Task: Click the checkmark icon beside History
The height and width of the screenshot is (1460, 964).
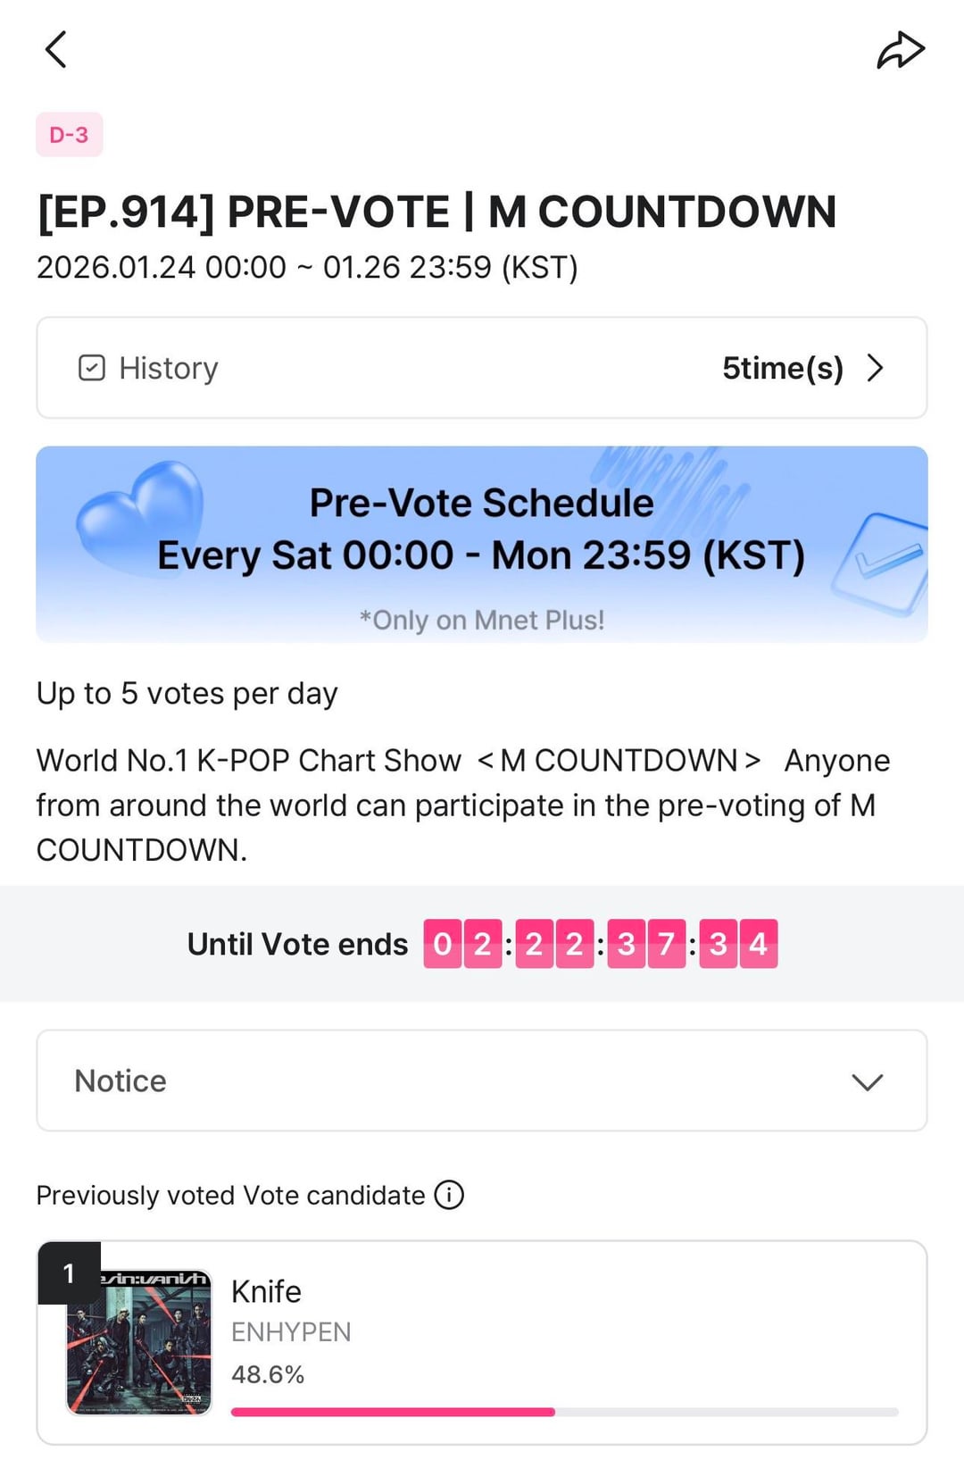Action: click(92, 368)
